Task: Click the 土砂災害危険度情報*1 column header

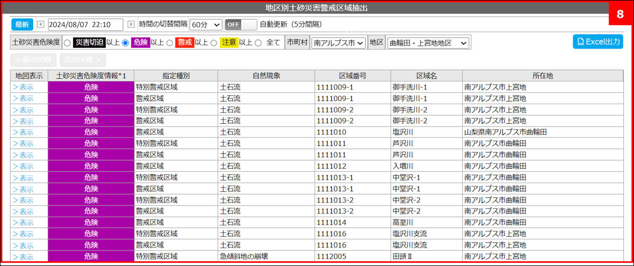Action: coord(91,76)
